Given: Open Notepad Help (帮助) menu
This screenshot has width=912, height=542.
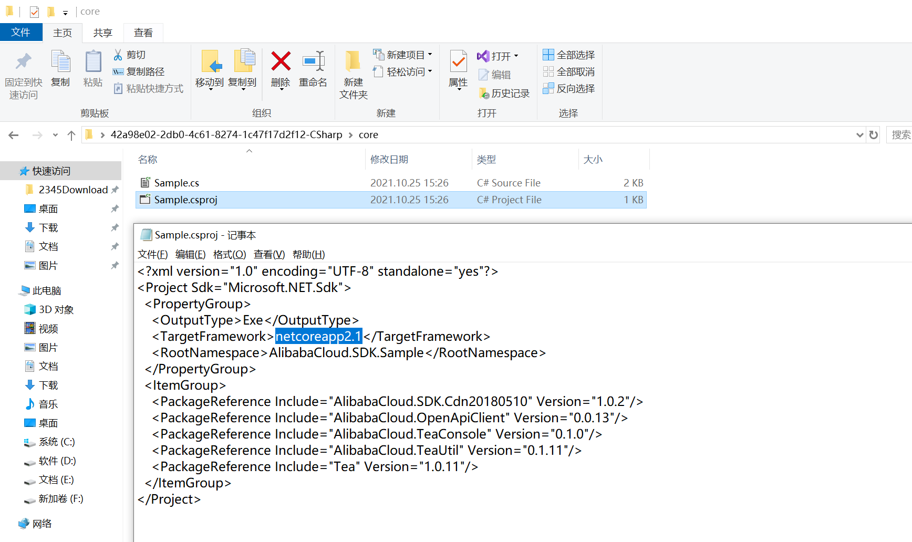Looking at the screenshot, I should coord(309,255).
